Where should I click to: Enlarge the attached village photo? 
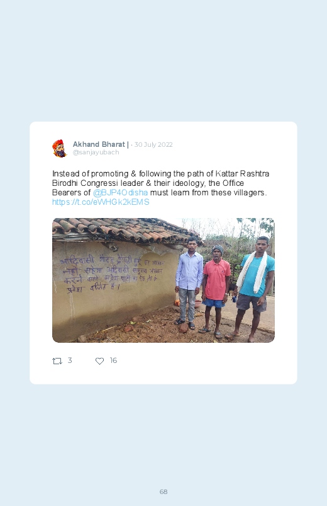[x=163, y=280]
